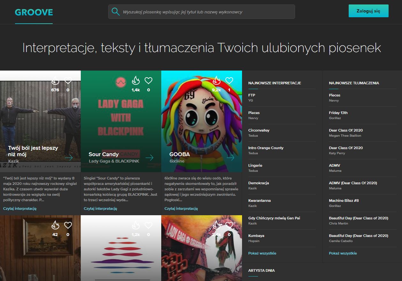Open Sour Candy via arrow icon
Viewport: 402px width, 281px height.
pyautogui.click(x=149, y=157)
